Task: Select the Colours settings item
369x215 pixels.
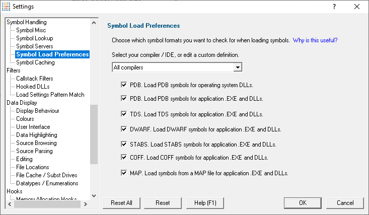Action: (x=25, y=119)
